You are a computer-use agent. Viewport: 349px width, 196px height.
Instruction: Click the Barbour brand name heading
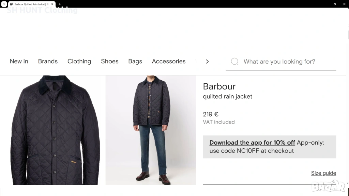[x=219, y=86]
